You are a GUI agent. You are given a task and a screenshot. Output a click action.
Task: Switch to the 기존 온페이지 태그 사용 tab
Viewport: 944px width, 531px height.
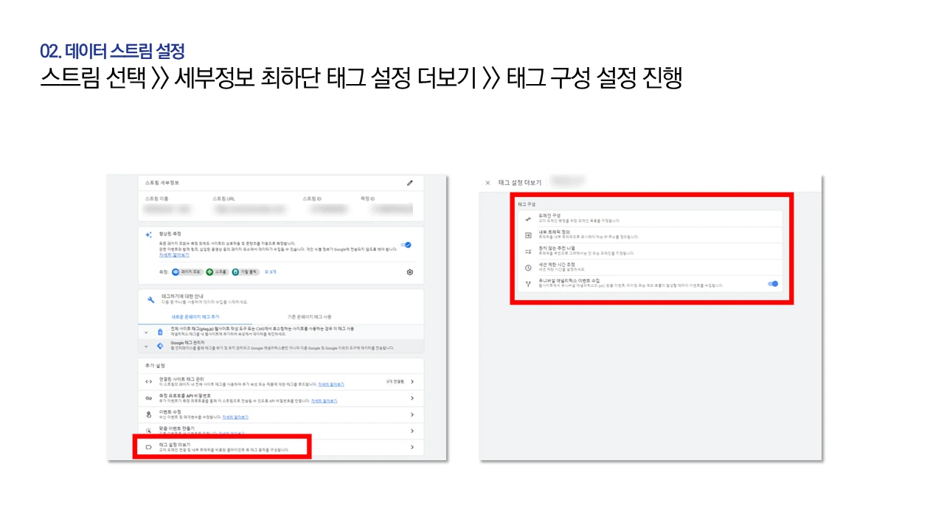308,317
